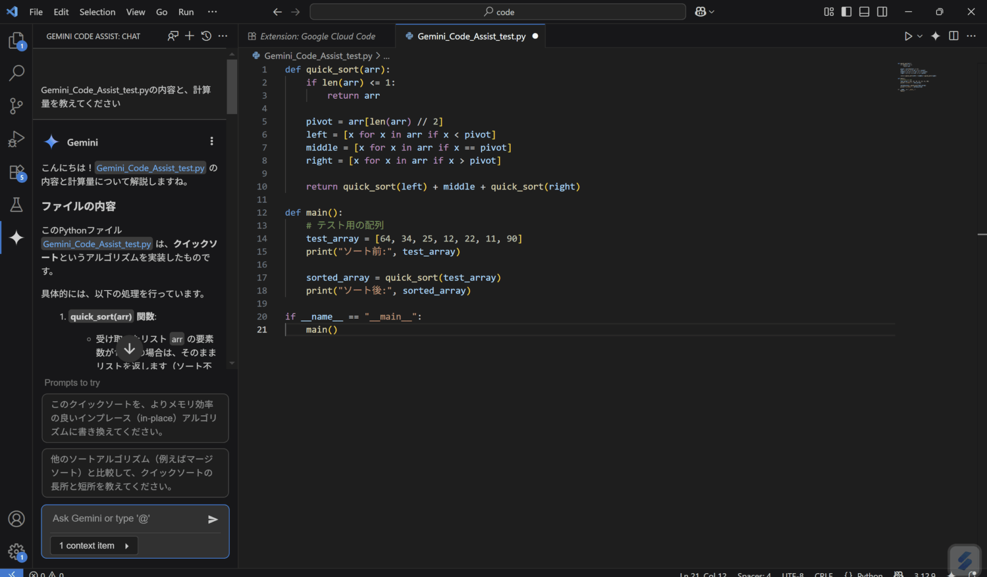Screen dimensions: 987x577
Task: Open run options dropdown next to play
Action: pyautogui.click(x=920, y=36)
